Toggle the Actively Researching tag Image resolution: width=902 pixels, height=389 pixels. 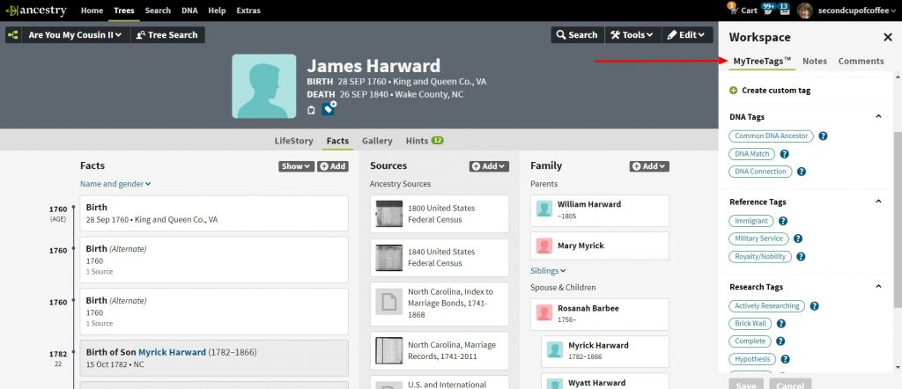click(x=767, y=306)
